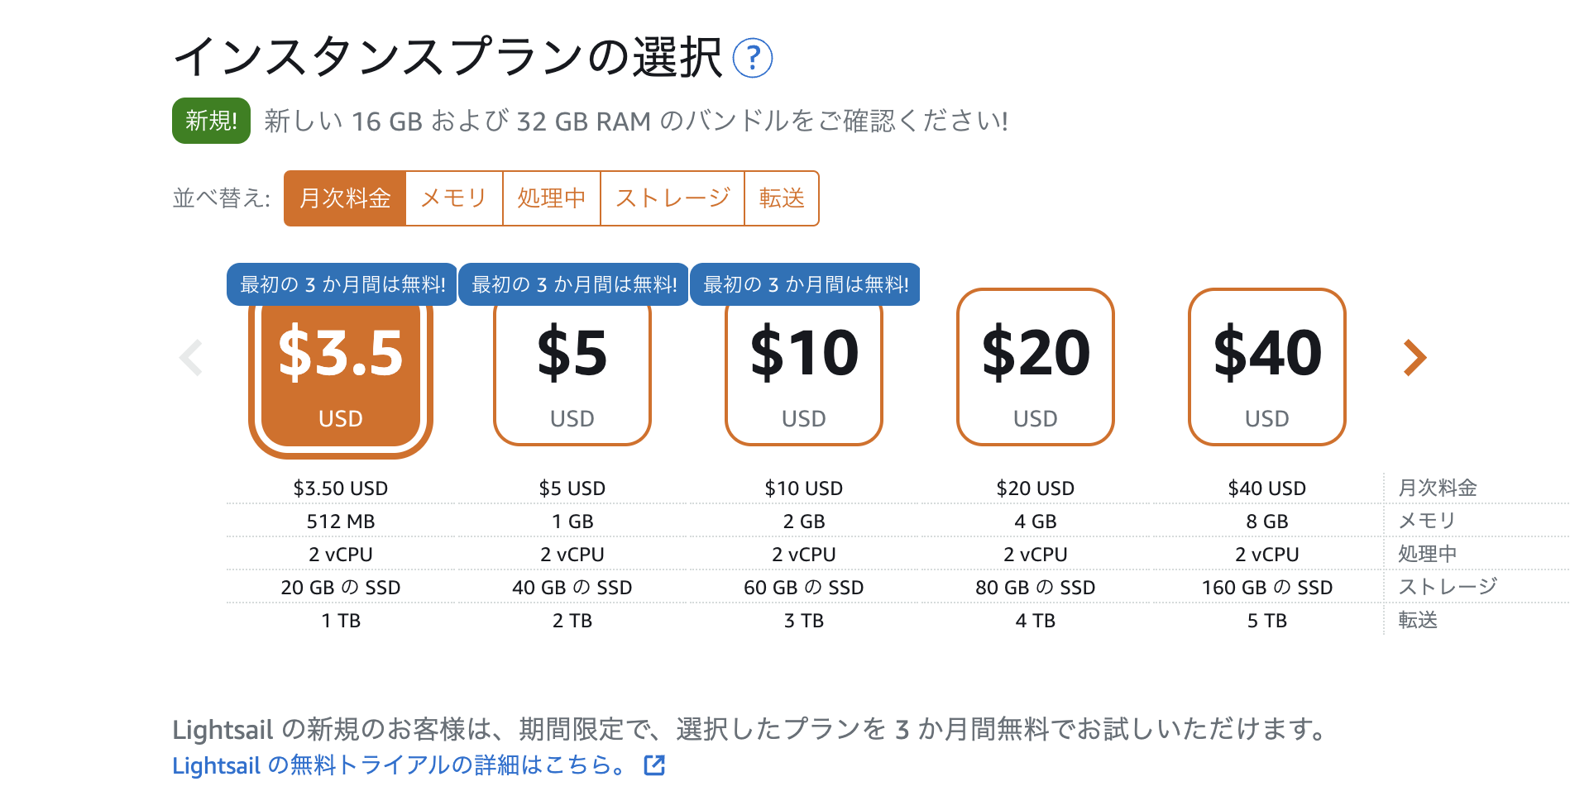Open the instance plan help tooltip
The image size is (1570, 810).
coord(754,59)
